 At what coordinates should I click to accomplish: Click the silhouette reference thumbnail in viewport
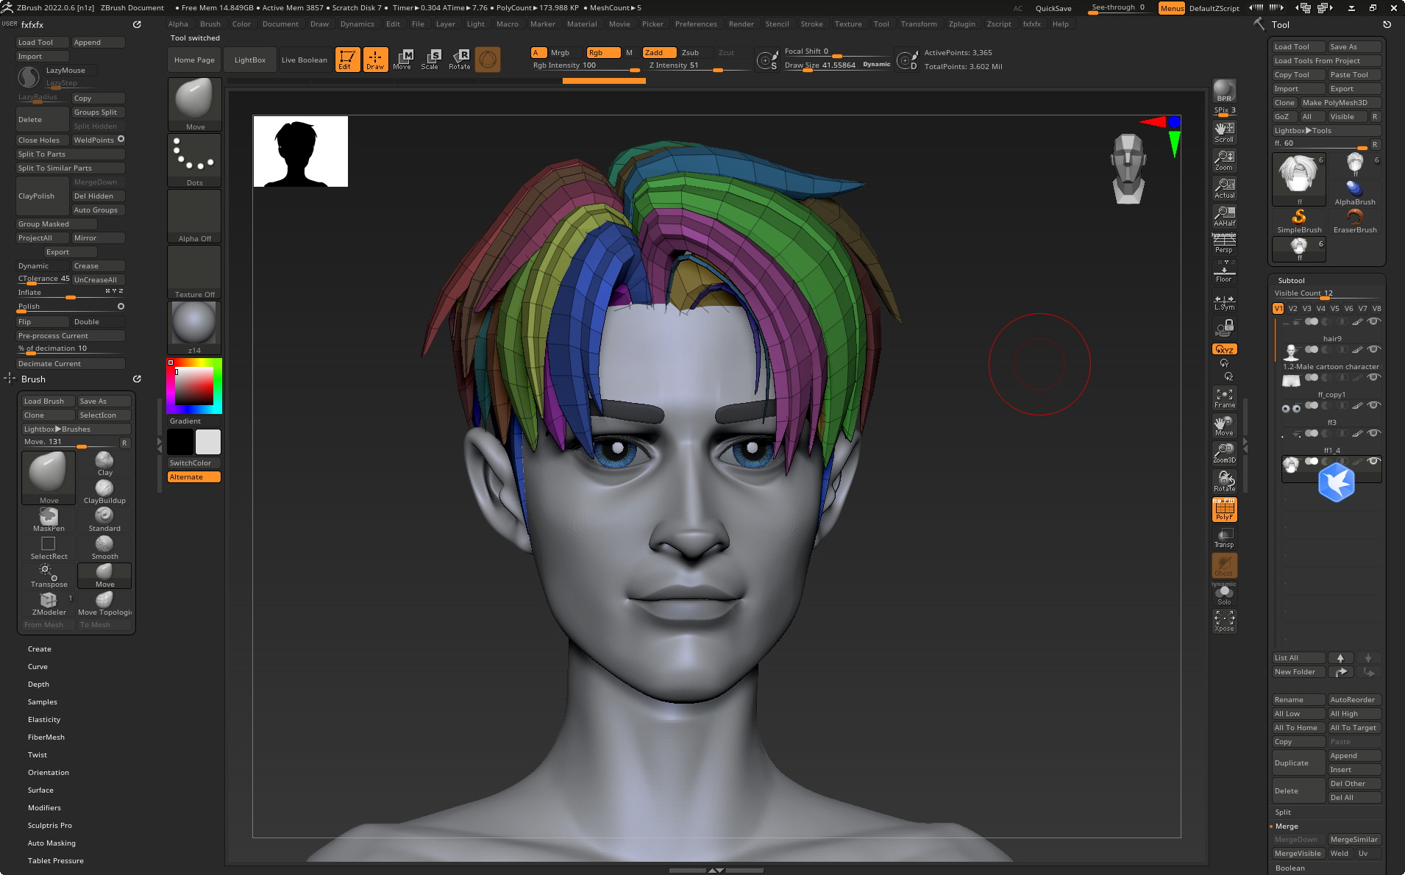301,151
